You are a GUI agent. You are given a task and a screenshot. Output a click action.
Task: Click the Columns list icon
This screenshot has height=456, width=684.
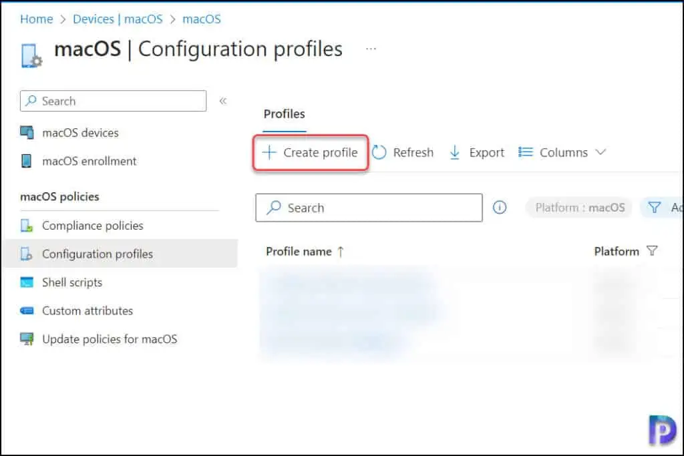(526, 152)
